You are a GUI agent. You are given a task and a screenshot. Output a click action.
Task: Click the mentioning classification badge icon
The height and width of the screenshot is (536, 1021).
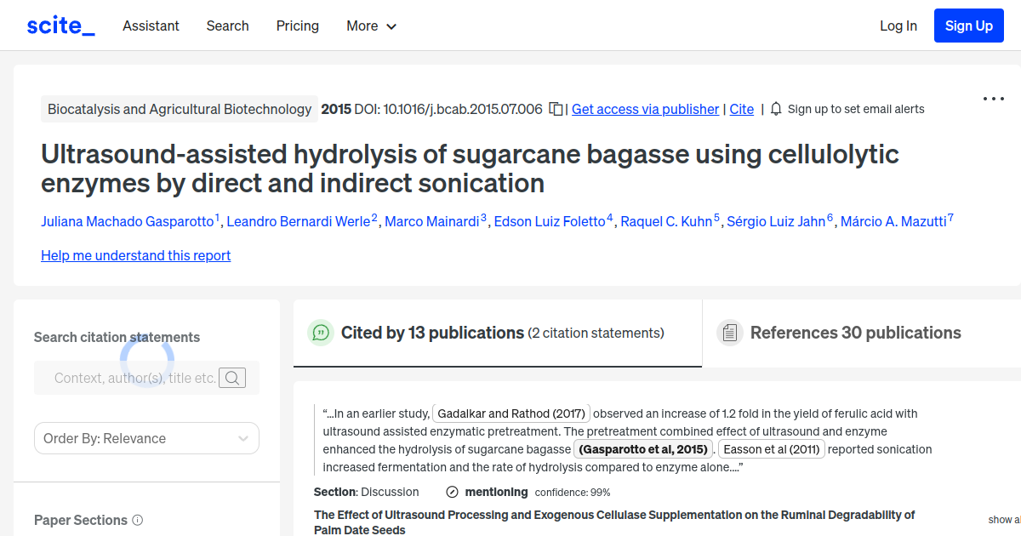pos(450,492)
